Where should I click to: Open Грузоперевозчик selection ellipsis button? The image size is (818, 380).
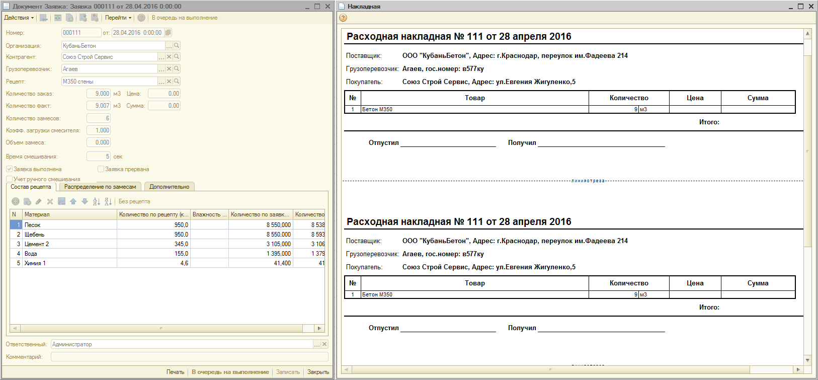[x=161, y=69]
